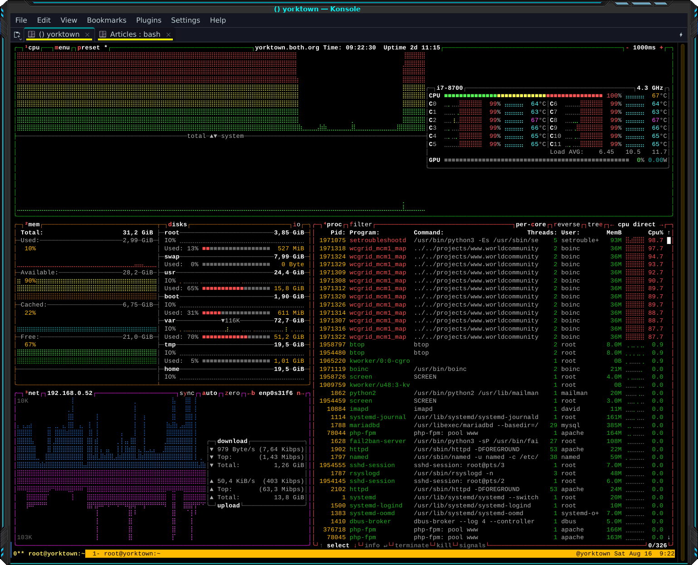Screen dimensions: 698x565
Task: Select the dbus-broker process row
Action: tap(491, 521)
